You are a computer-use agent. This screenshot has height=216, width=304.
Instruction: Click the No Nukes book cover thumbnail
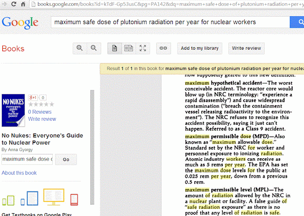(13, 110)
